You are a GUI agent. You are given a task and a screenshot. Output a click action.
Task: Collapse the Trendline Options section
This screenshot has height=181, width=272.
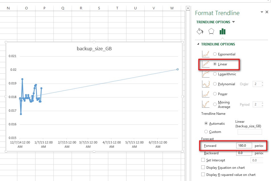point(198,44)
